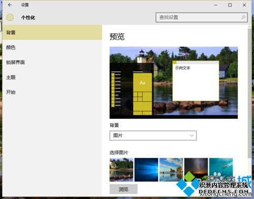Open the 背景 dropdown showing 图片

pyautogui.click(x=153, y=136)
